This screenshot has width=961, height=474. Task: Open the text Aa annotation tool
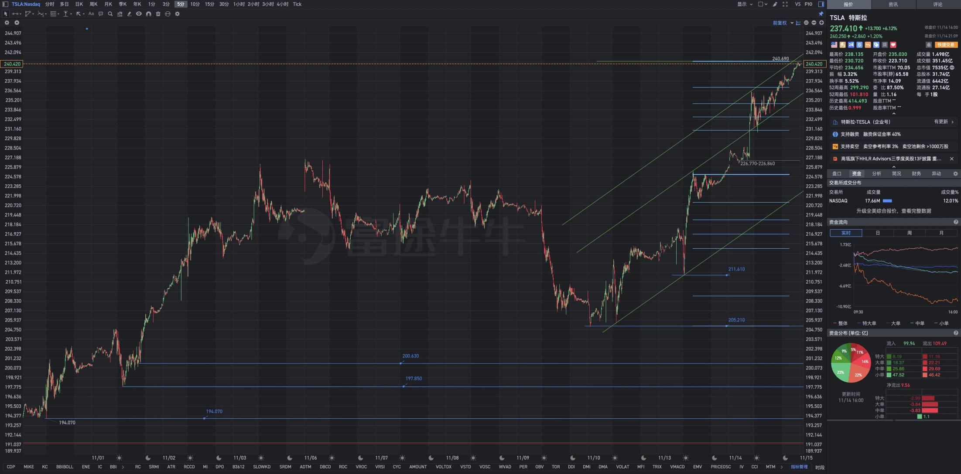(x=91, y=14)
